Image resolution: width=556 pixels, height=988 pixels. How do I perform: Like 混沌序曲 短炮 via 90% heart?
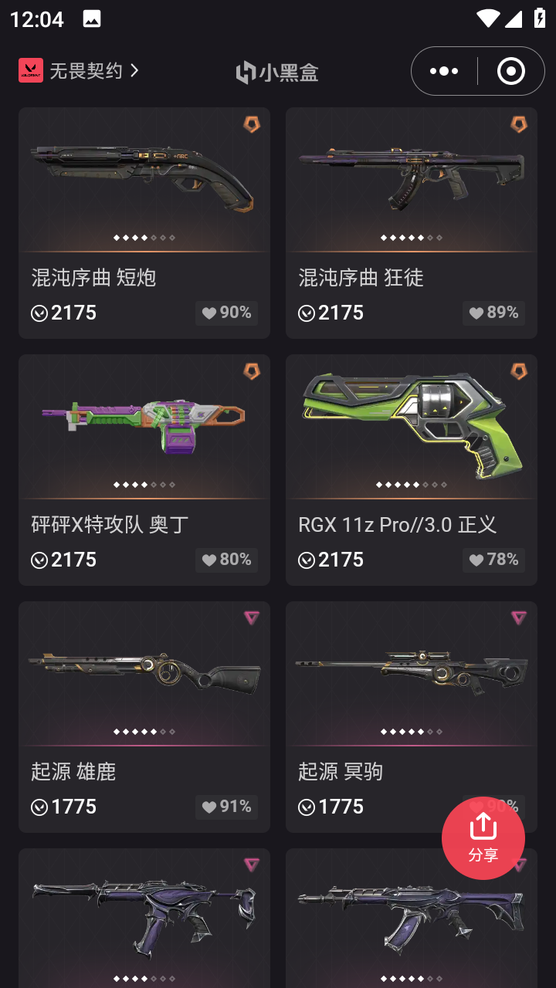[x=226, y=313]
